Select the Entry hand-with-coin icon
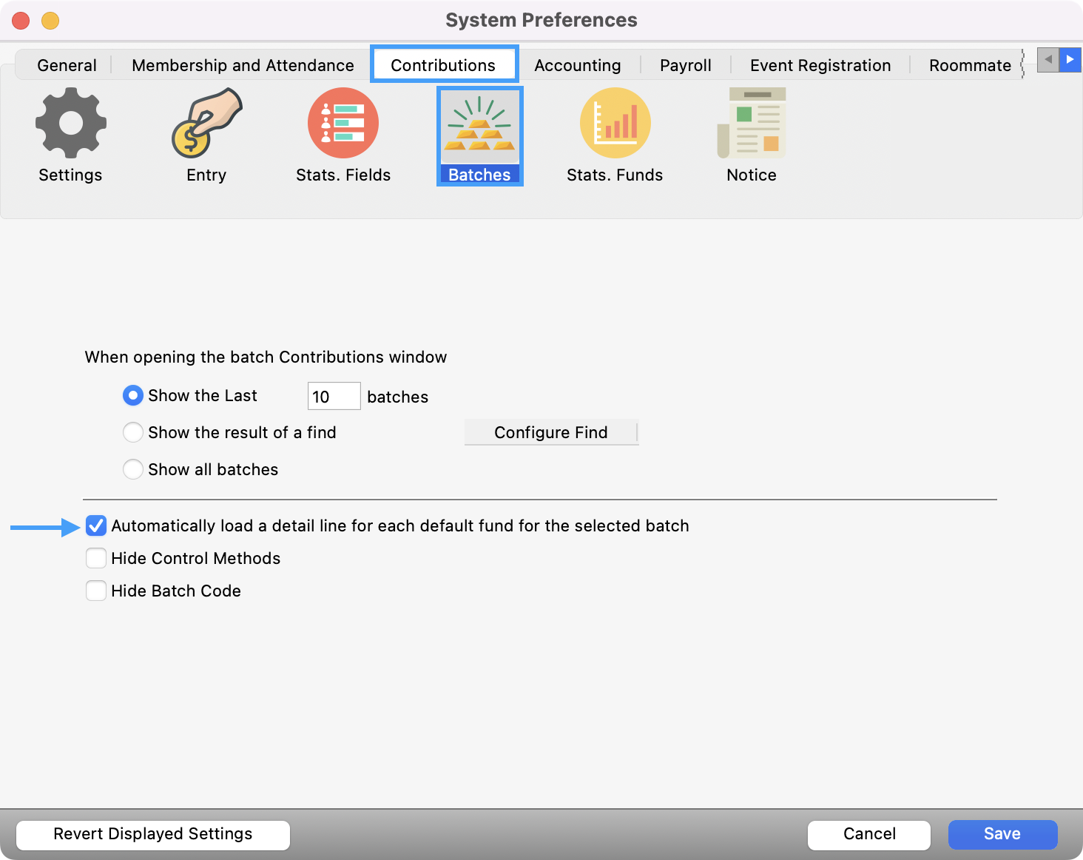 (206, 124)
